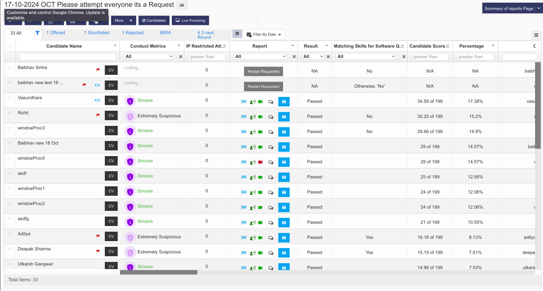Click the blue flag icon in Rohit's report row
543x291 pixels.
click(244, 116)
